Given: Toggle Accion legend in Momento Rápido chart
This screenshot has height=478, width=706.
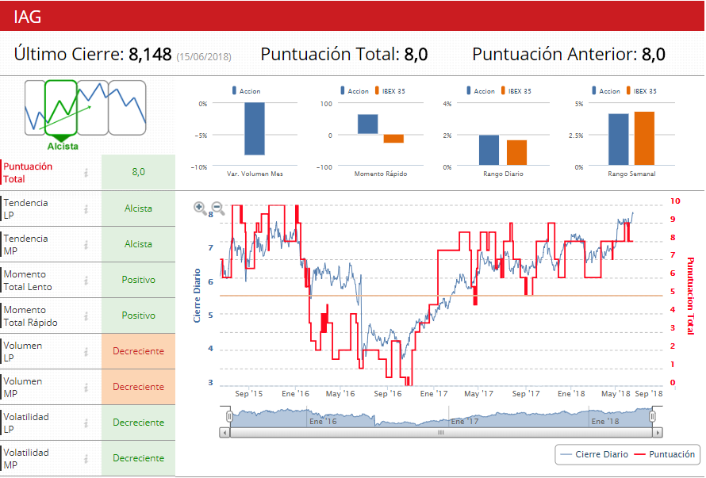Looking at the screenshot, I should (x=355, y=91).
